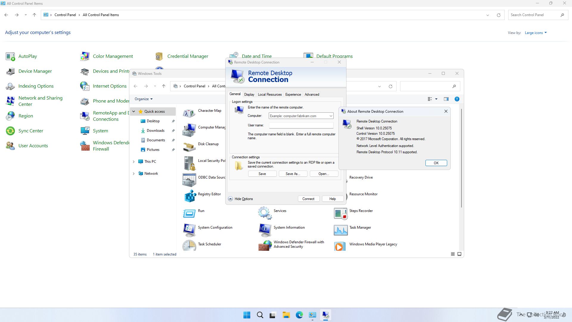Open Task Manager icon in Windows Tools

(x=340, y=230)
